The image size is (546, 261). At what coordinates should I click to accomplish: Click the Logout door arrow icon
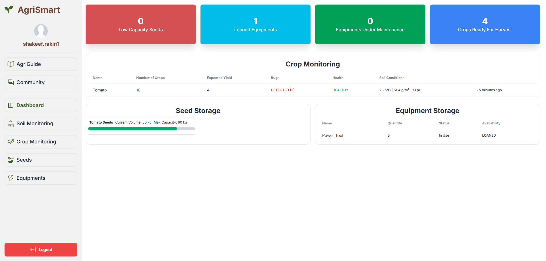33,250
